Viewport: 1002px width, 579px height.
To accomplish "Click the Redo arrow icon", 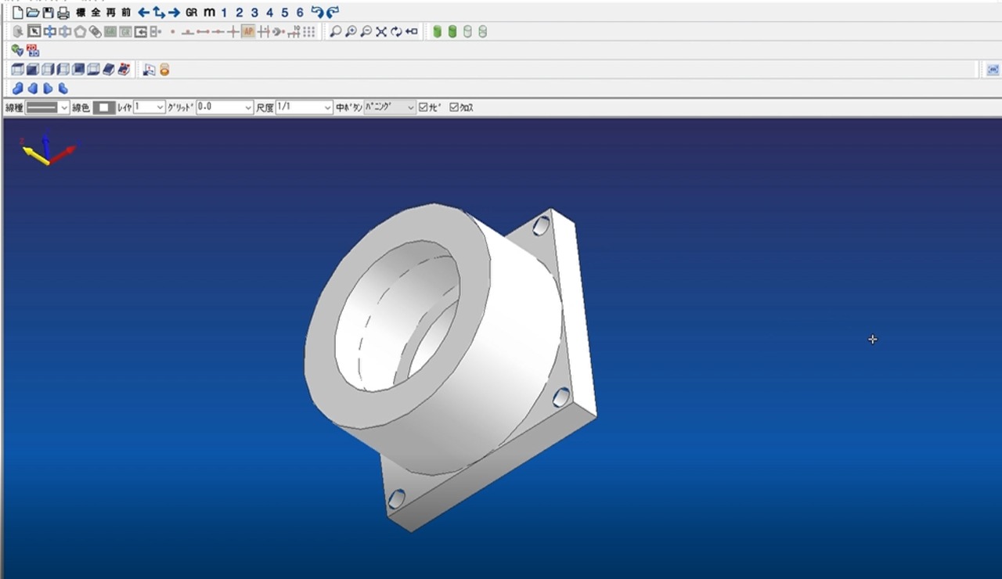I will coord(333,13).
